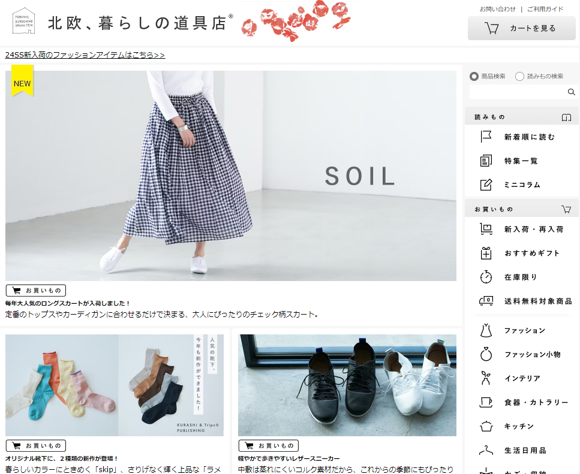
Task: Click into the search text field
Action: point(517,92)
